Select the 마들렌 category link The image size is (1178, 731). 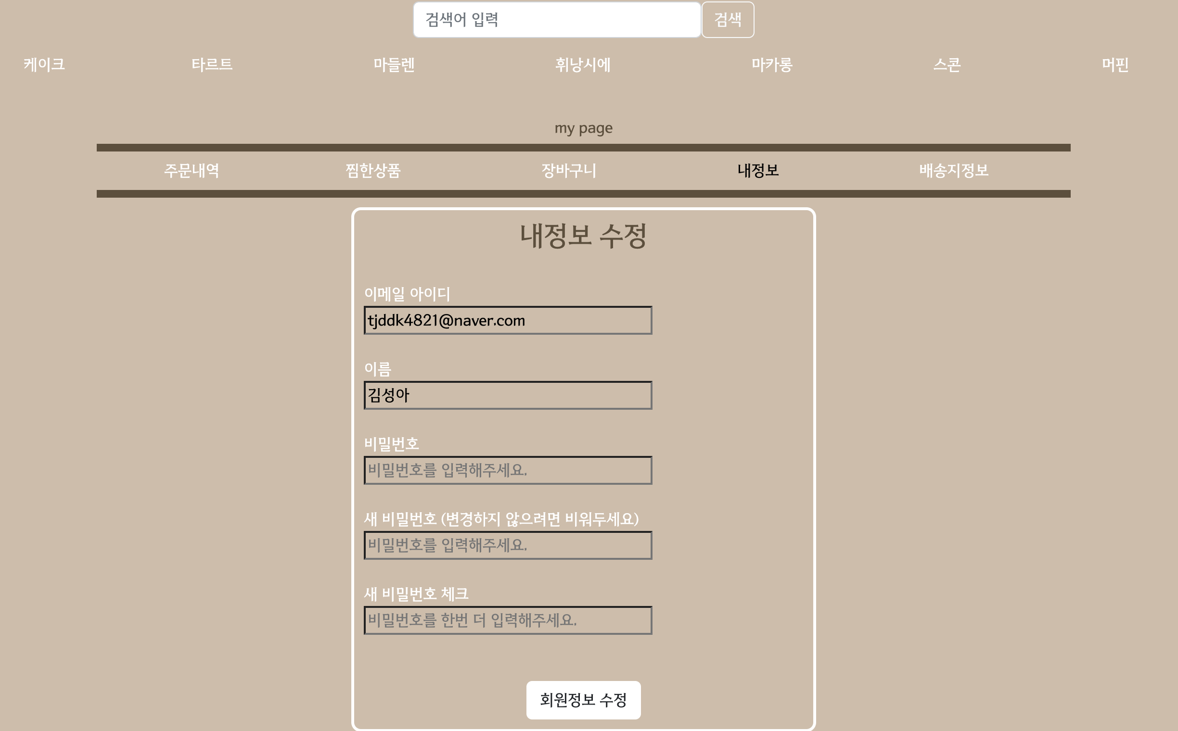pyautogui.click(x=394, y=64)
